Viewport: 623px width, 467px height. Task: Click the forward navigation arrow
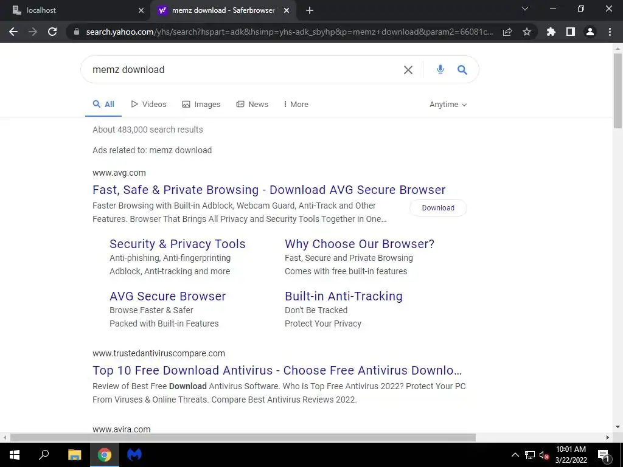click(33, 32)
